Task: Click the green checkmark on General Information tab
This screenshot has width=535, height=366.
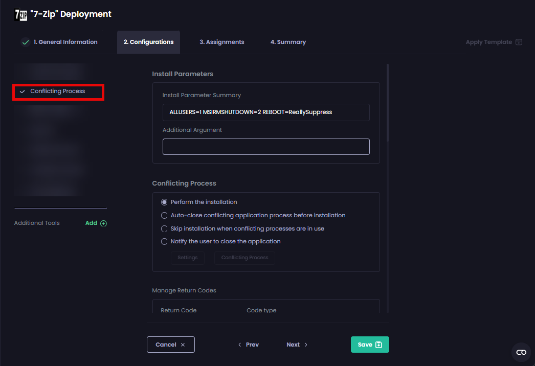Action: (x=25, y=42)
